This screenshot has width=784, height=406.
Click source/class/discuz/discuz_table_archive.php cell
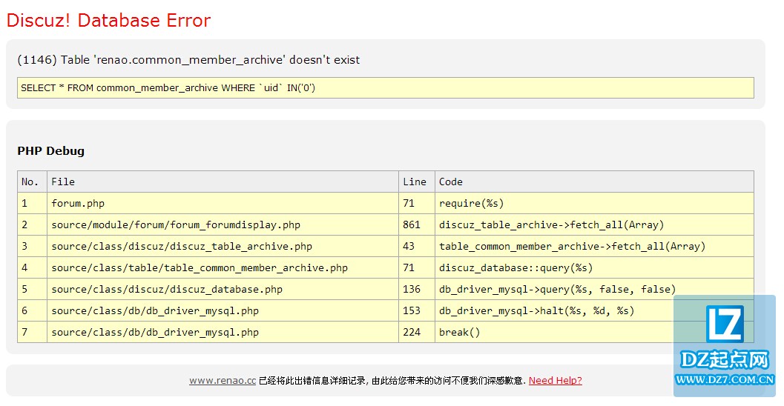coord(223,246)
